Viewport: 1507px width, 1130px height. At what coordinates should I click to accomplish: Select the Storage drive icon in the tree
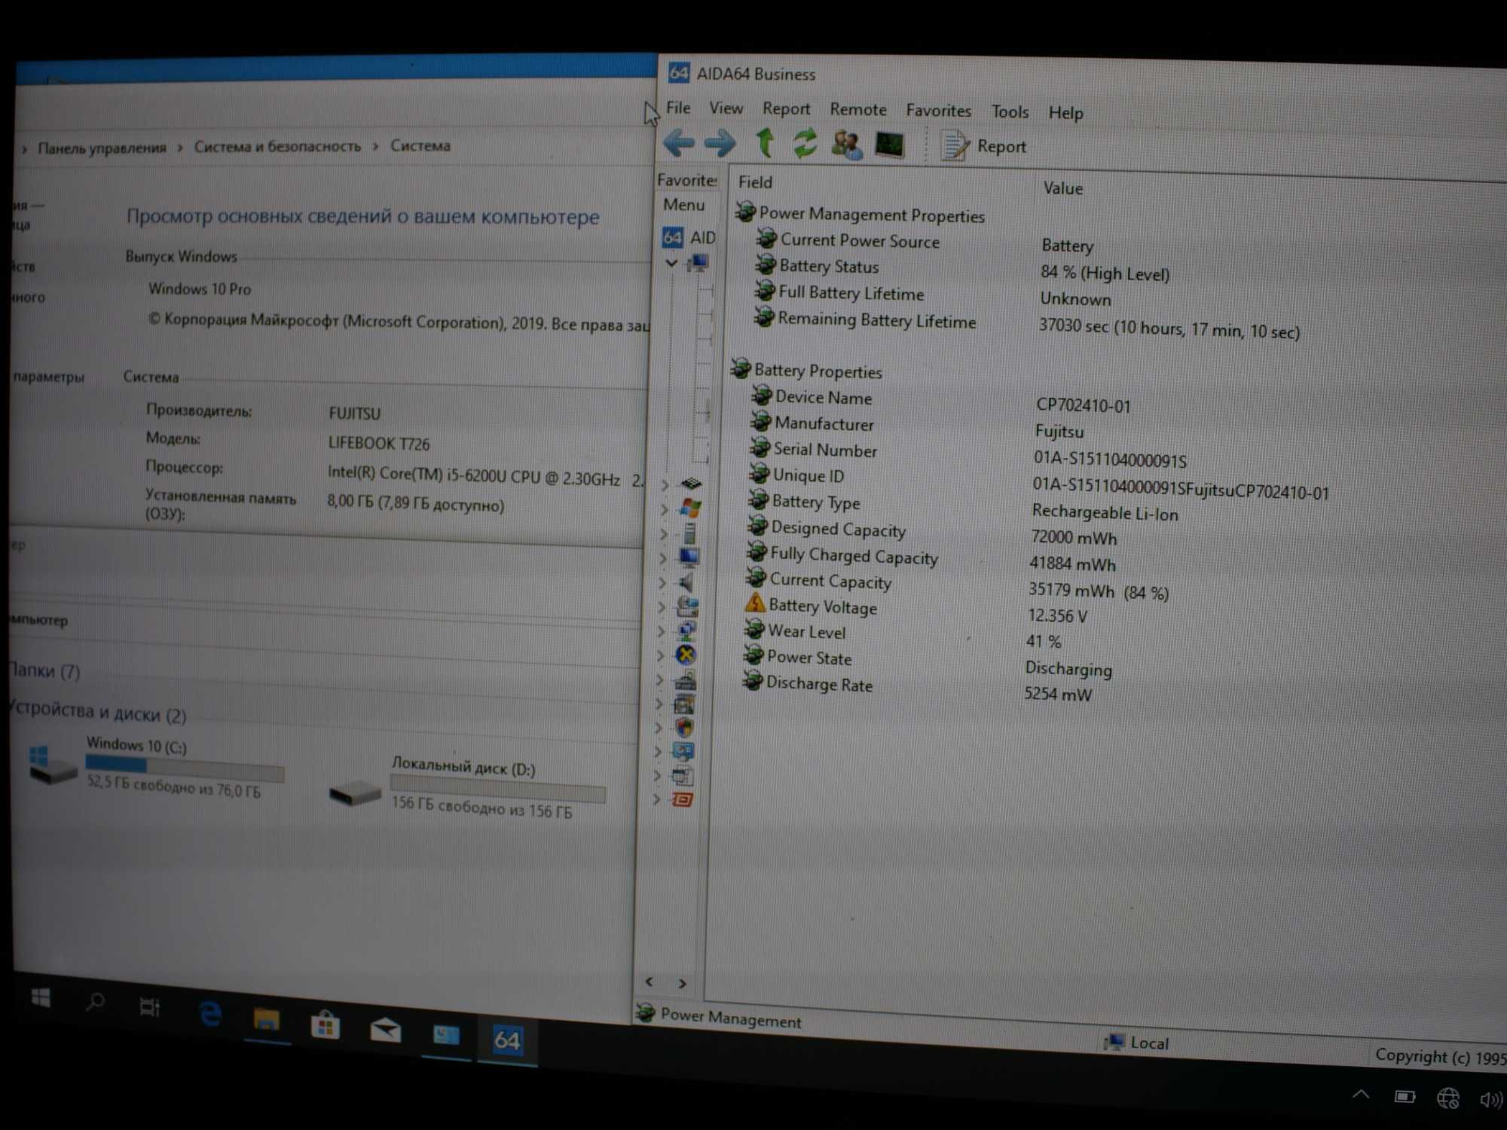pos(687,606)
